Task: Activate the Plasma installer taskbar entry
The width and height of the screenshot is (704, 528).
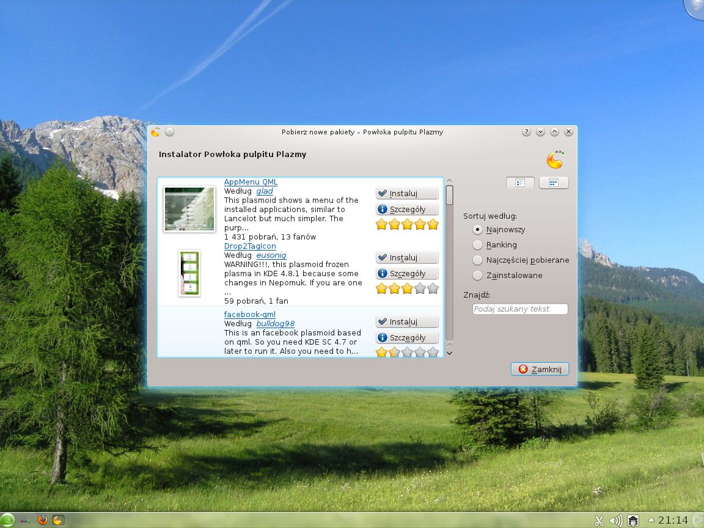Action: click(x=58, y=521)
